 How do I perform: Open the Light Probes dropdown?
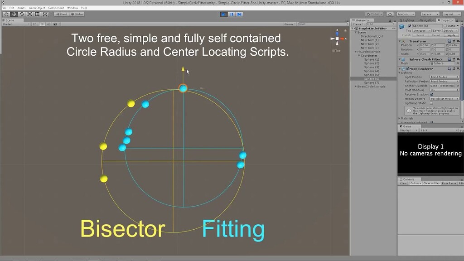[x=445, y=77]
